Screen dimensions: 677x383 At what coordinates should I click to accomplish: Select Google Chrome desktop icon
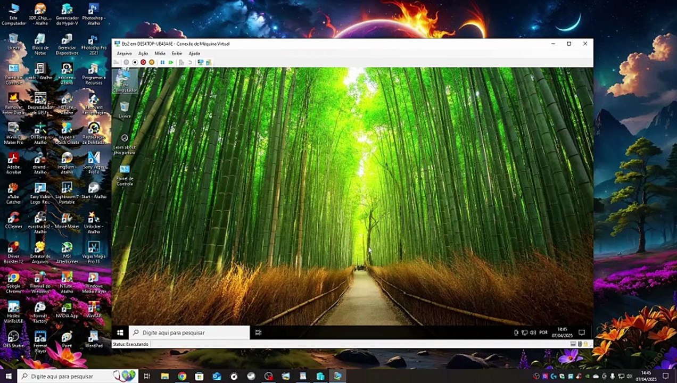coord(13,283)
